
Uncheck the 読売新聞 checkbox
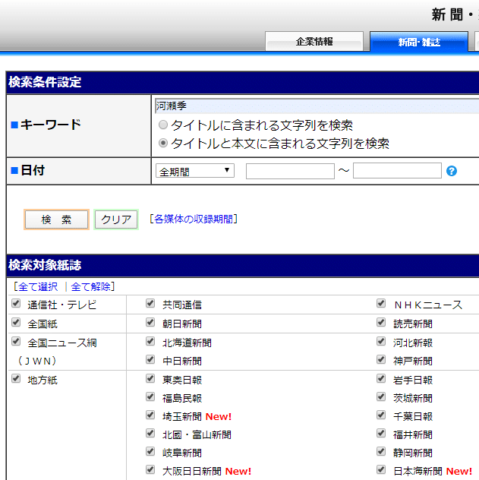point(381,322)
